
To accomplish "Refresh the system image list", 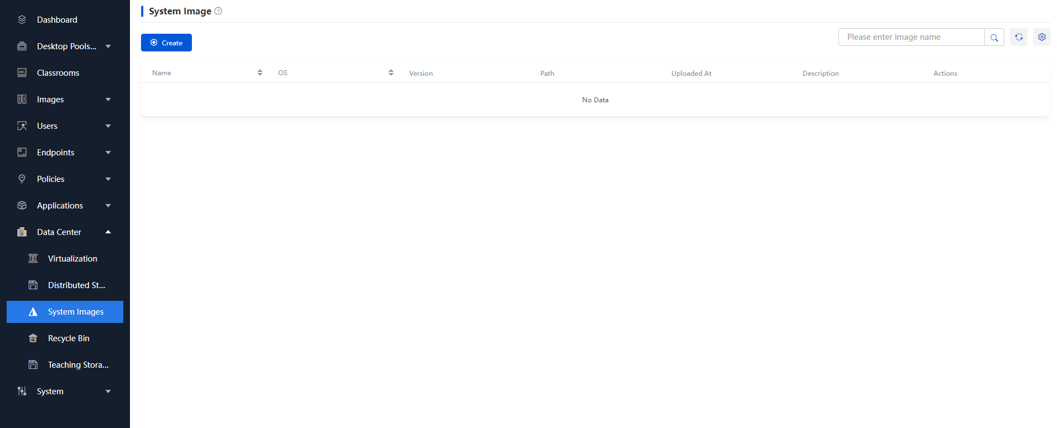I will (1019, 37).
